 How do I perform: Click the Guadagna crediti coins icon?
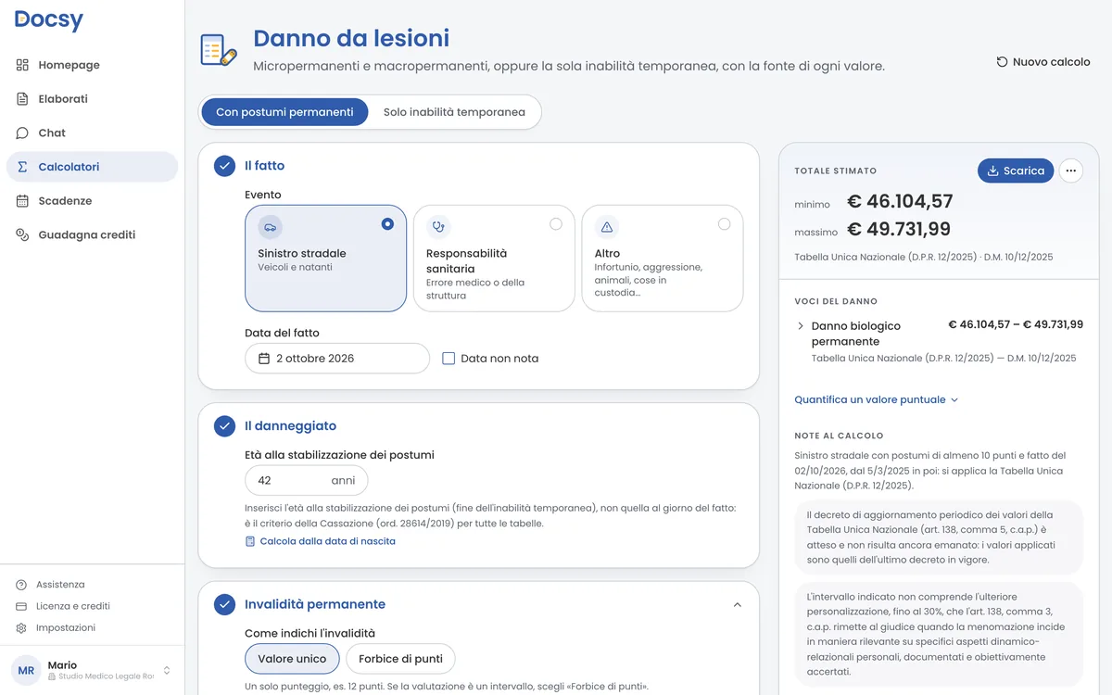pyautogui.click(x=22, y=234)
